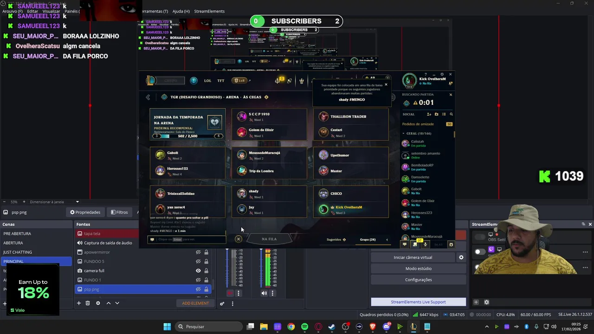The height and width of the screenshot is (334, 594).
Task: Report a bug using the bug icon
Action: click(451, 244)
